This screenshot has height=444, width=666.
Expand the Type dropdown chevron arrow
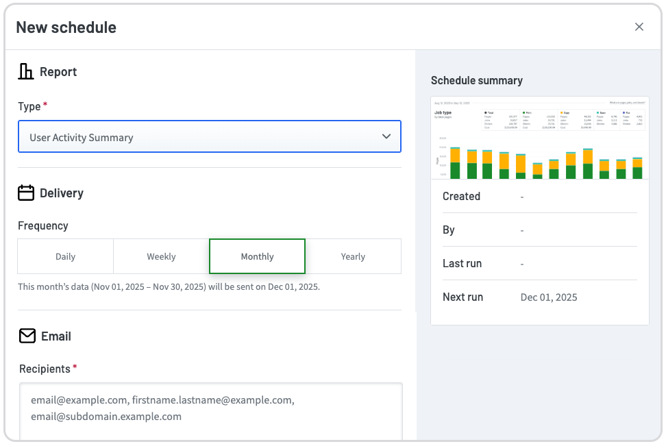coord(386,137)
